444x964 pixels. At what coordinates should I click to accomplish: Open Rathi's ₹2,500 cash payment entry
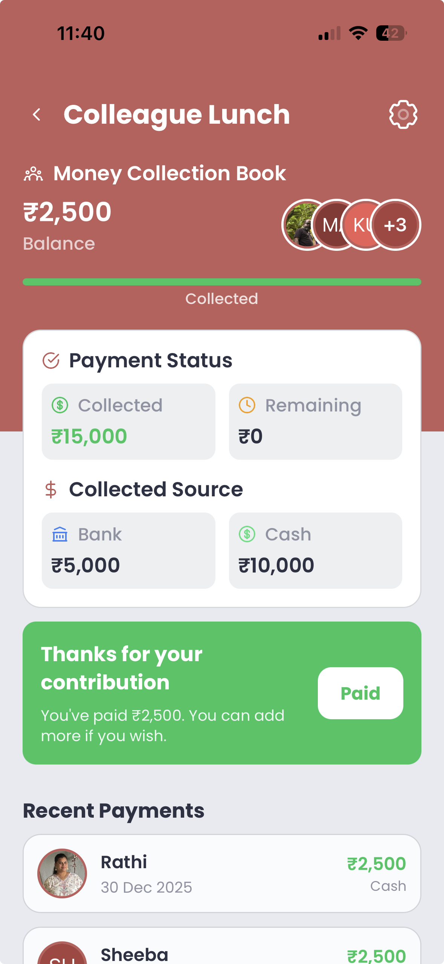(x=222, y=873)
